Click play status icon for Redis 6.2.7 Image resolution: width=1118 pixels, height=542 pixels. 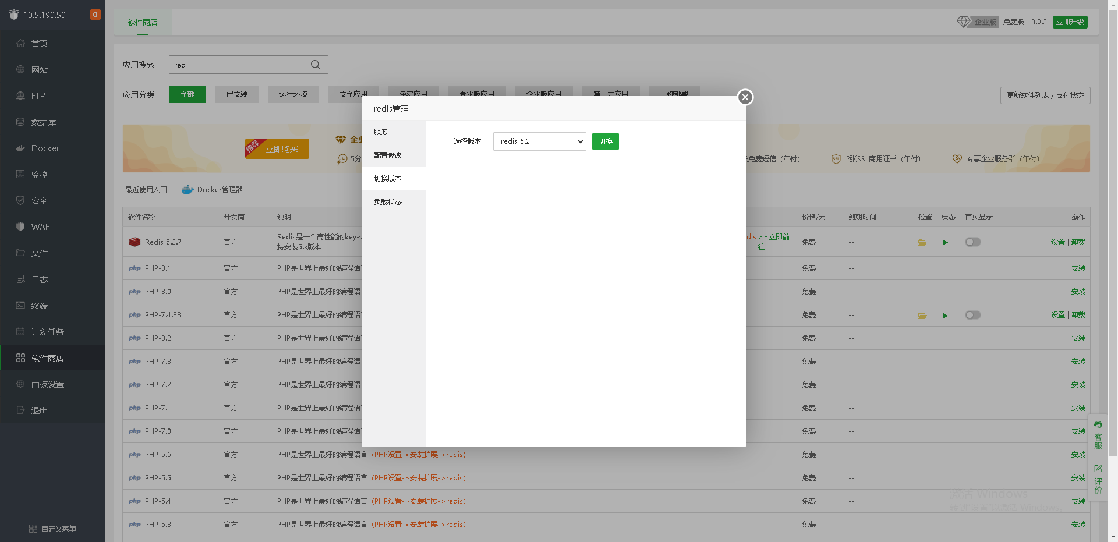(945, 242)
